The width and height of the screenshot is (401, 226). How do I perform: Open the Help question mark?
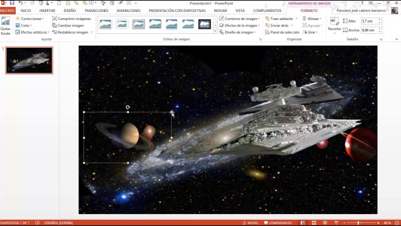click(362, 3)
